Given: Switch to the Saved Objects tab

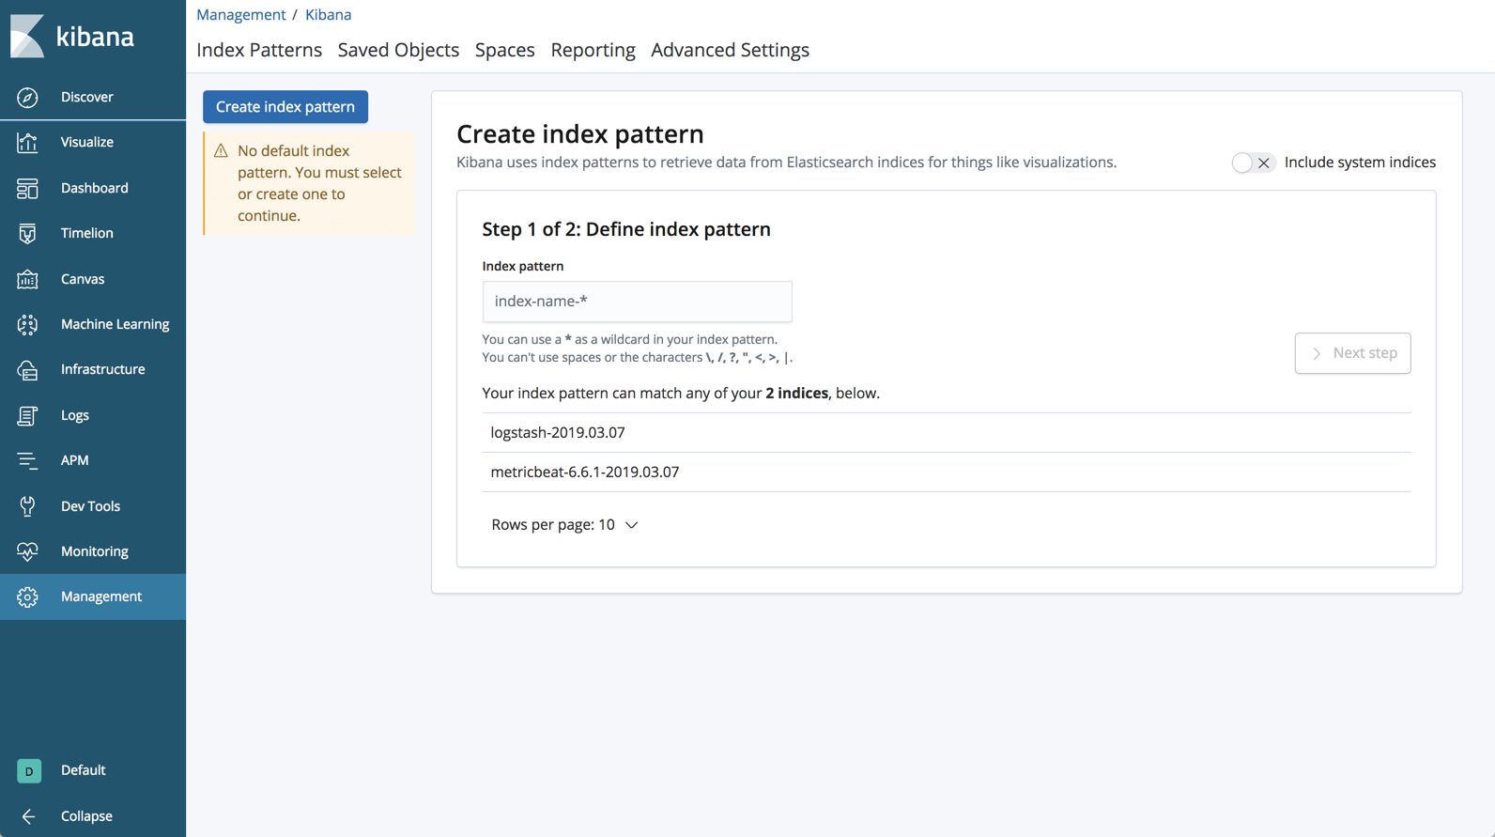Looking at the screenshot, I should (398, 50).
